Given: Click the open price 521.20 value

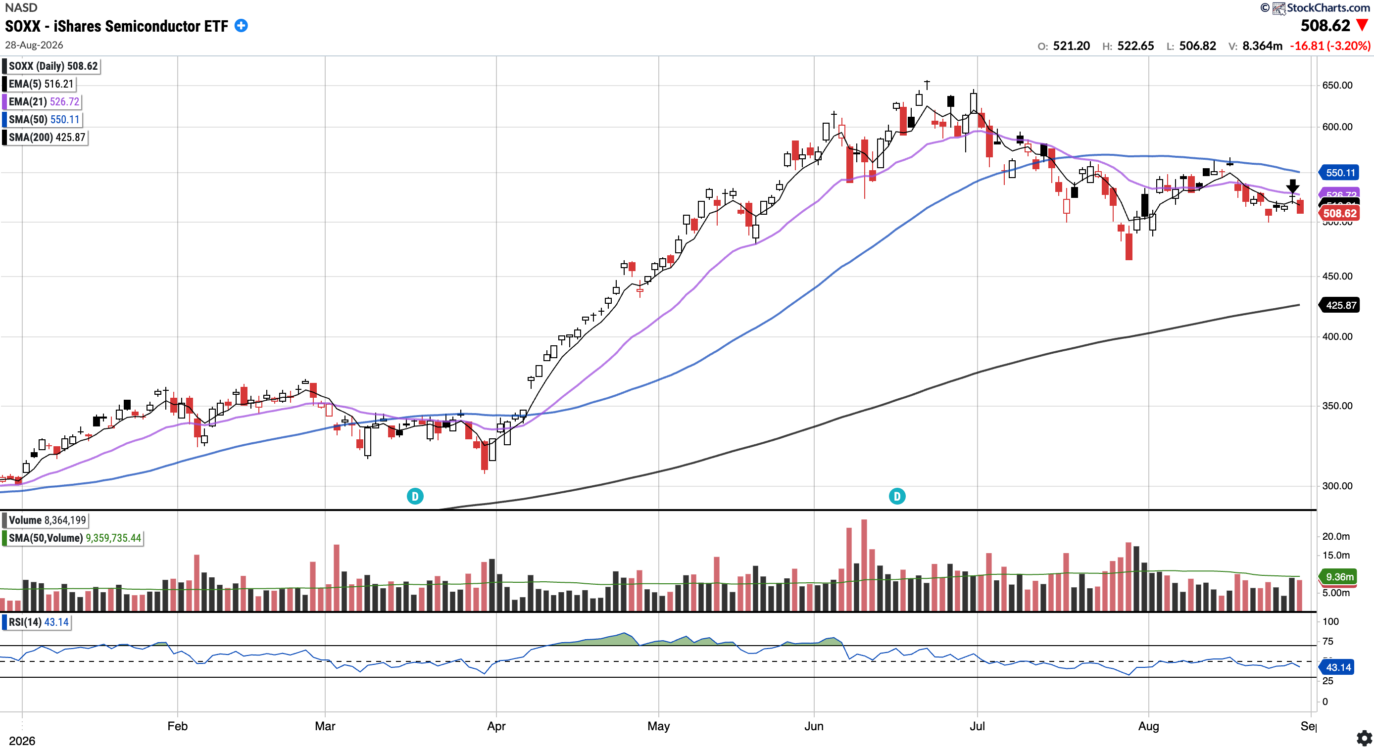Looking at the screenshot, I should click(1071, 46).
